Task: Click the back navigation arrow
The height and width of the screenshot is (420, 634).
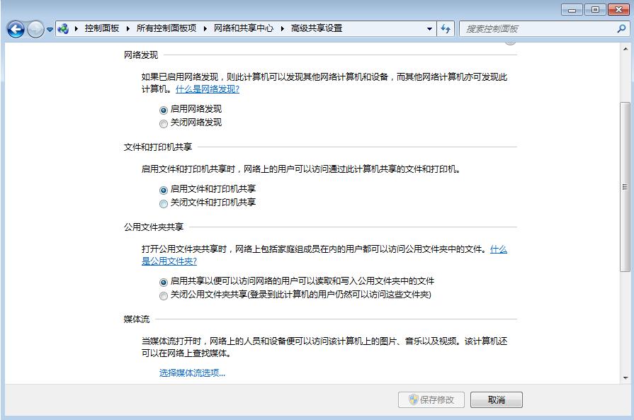Action: [14, 28]
